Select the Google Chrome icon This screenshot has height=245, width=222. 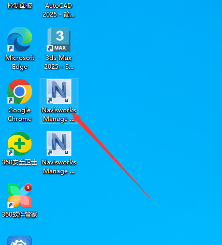tap(20, 91)
